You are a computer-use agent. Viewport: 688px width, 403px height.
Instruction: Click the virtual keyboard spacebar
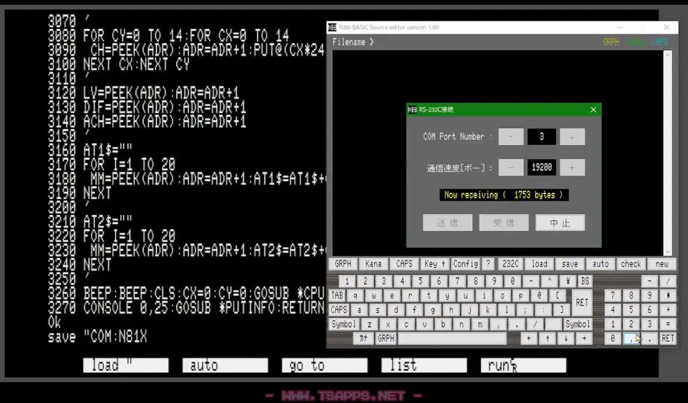pos(452,339)
